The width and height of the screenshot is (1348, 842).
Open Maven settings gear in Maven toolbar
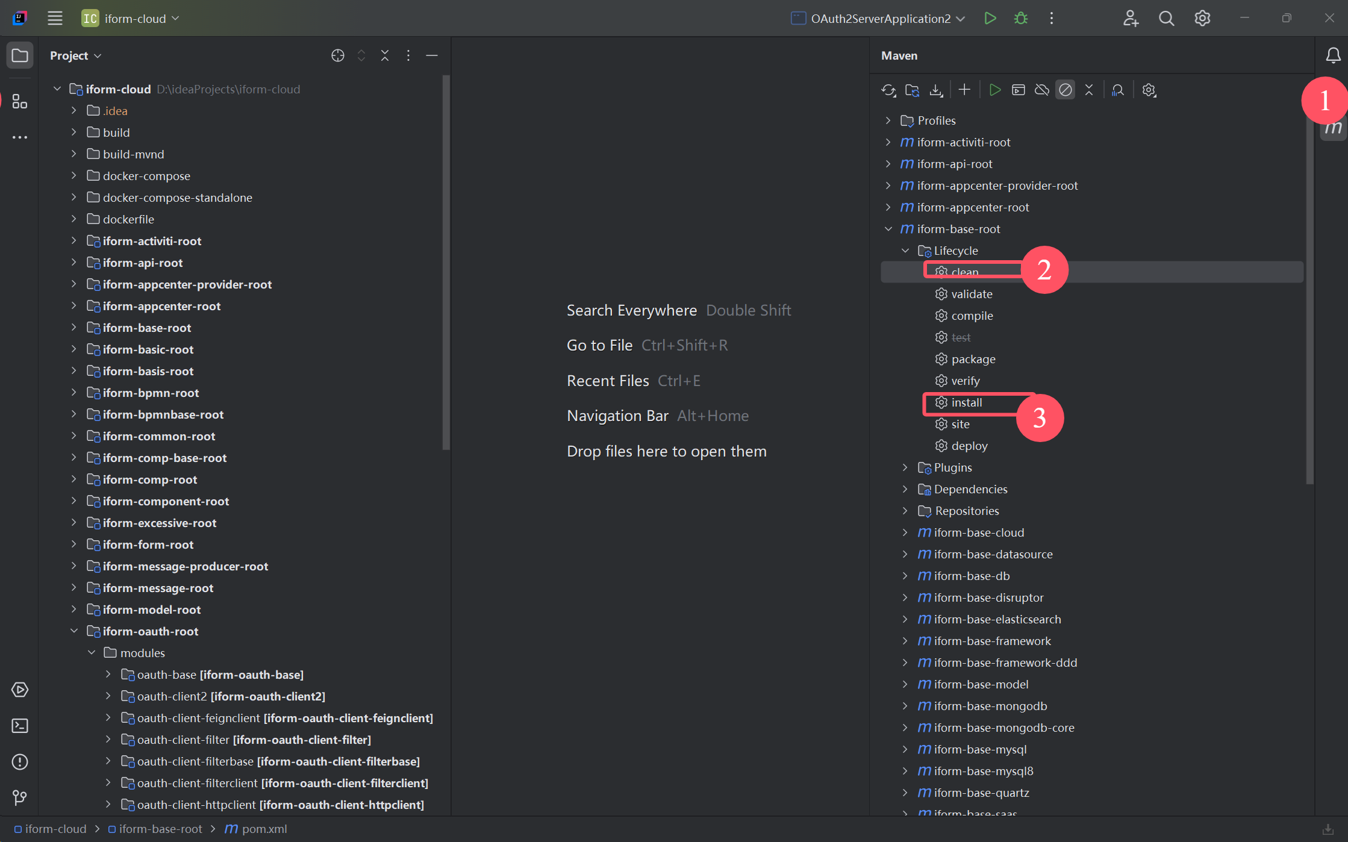tap(1149, 90)
